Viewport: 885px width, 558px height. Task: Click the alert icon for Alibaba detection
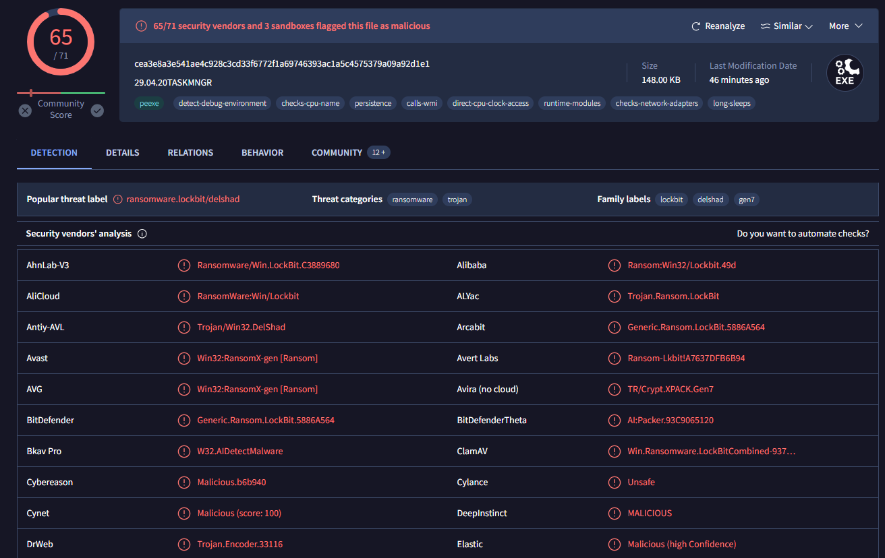coord(614,266)
